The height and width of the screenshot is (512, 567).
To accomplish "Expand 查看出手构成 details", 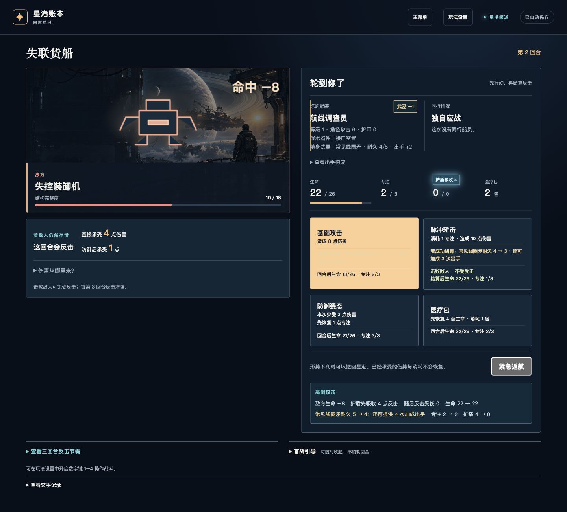I will click(x=328, y=162).
